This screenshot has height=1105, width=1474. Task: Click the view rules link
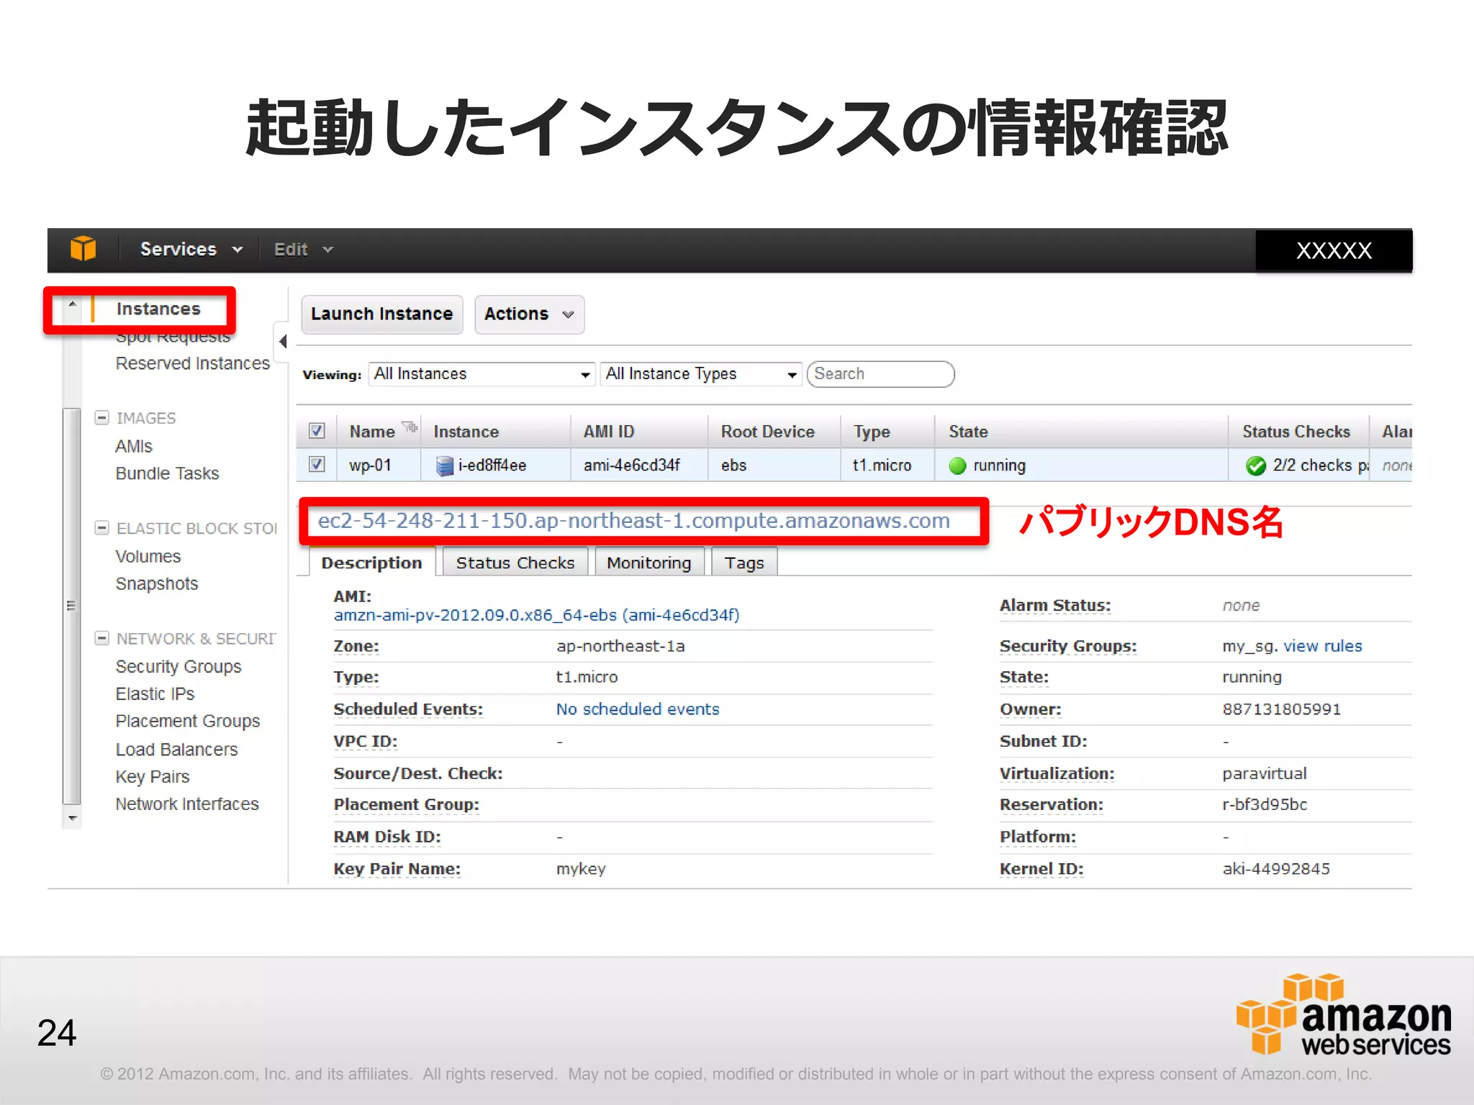(1323, 646)
